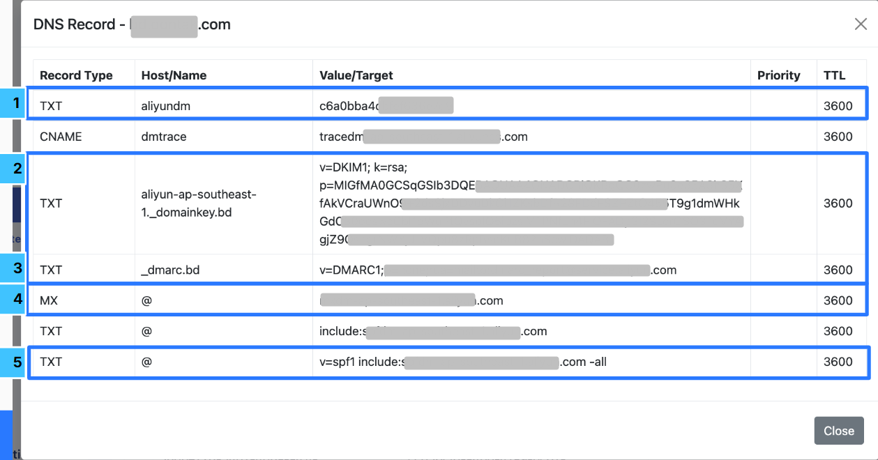The height and width of the screenshot is (460, 878).
Task: Click the number 1 badge
Action: pyautogui.click(x=13, y=104)
